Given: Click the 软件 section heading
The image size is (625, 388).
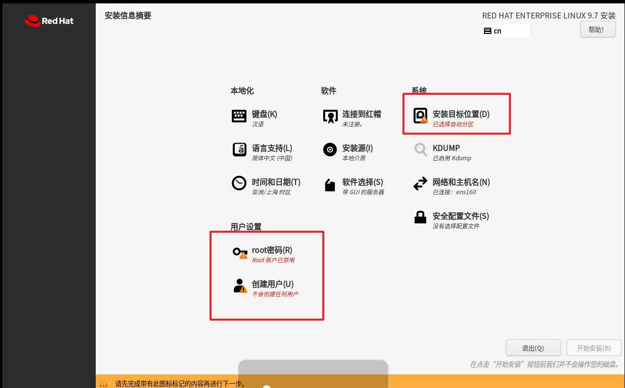Looking at the screenshot, I should click(x=329, y=91).
